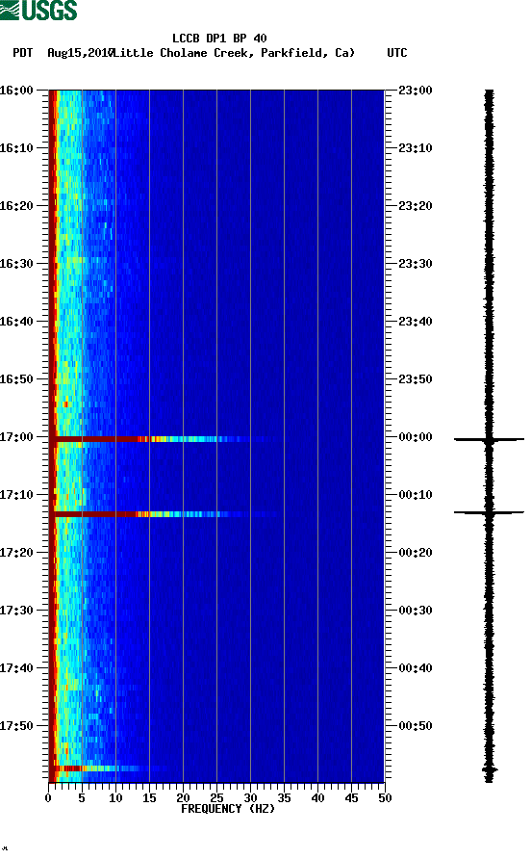The image size is (531, 859).
Task: Click the '35' frequency axis label
Action: [x=284, y=798]
